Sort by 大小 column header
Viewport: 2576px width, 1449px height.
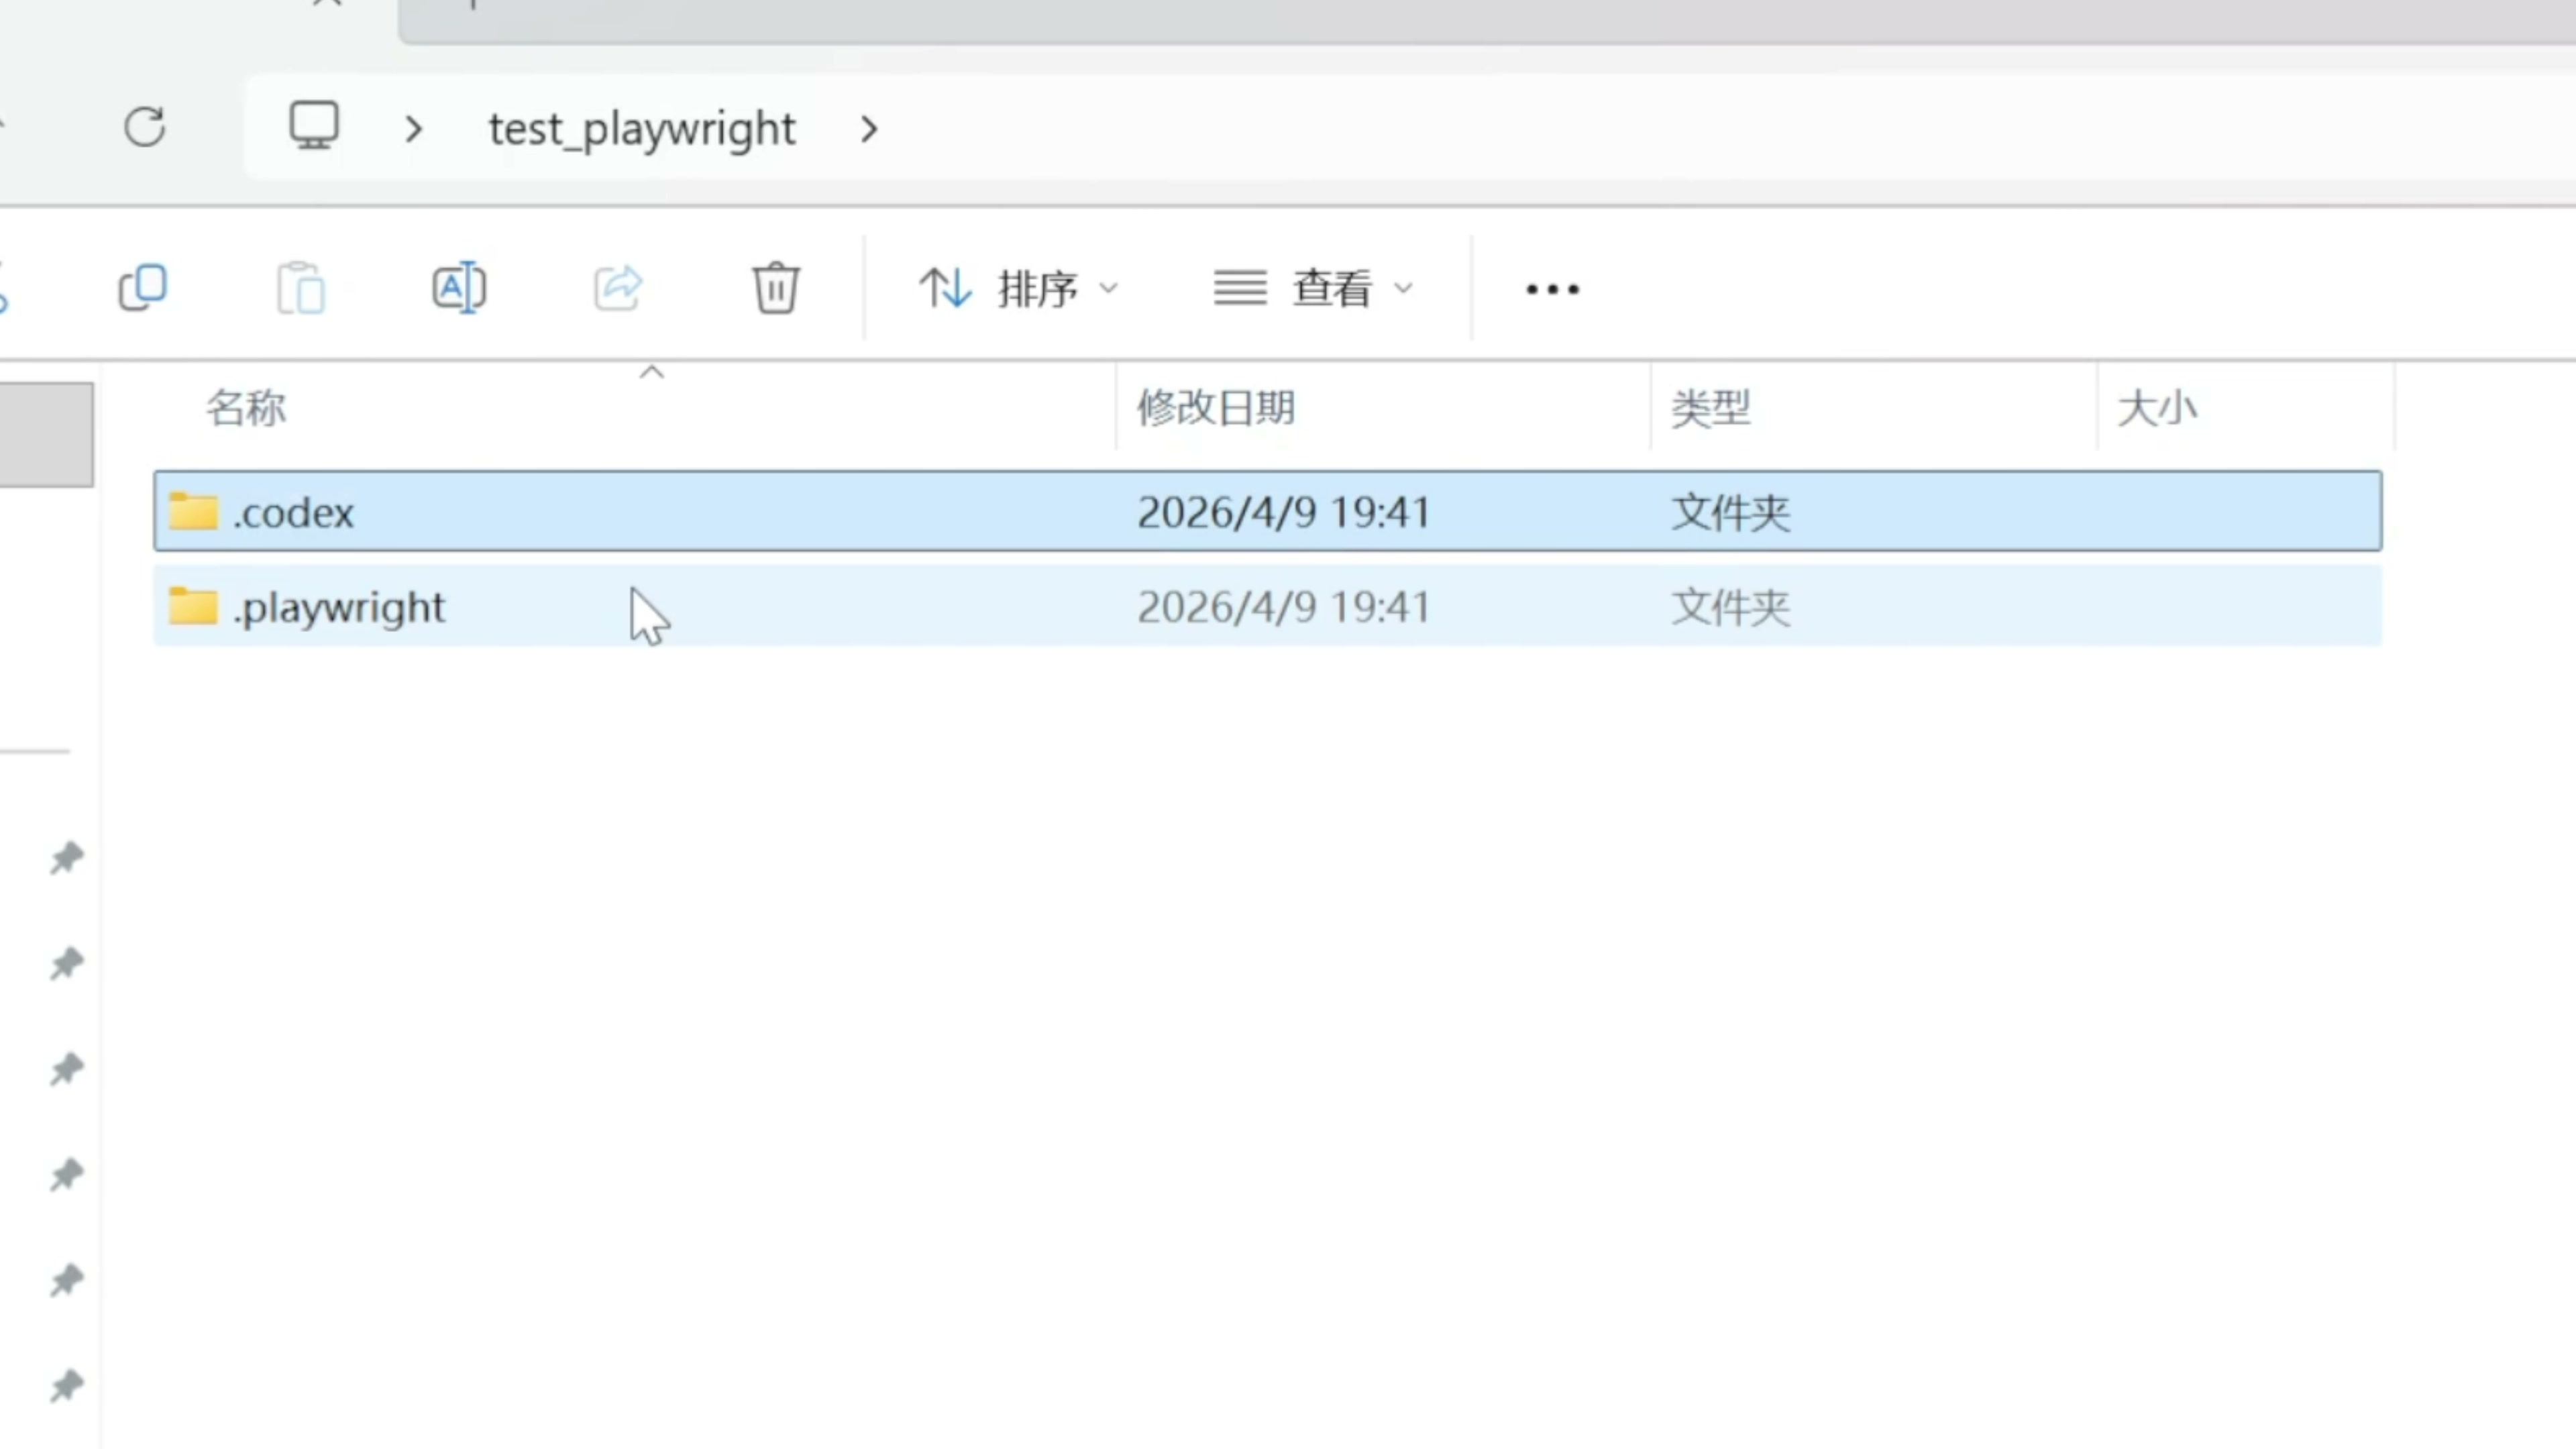pos(2156,409)
